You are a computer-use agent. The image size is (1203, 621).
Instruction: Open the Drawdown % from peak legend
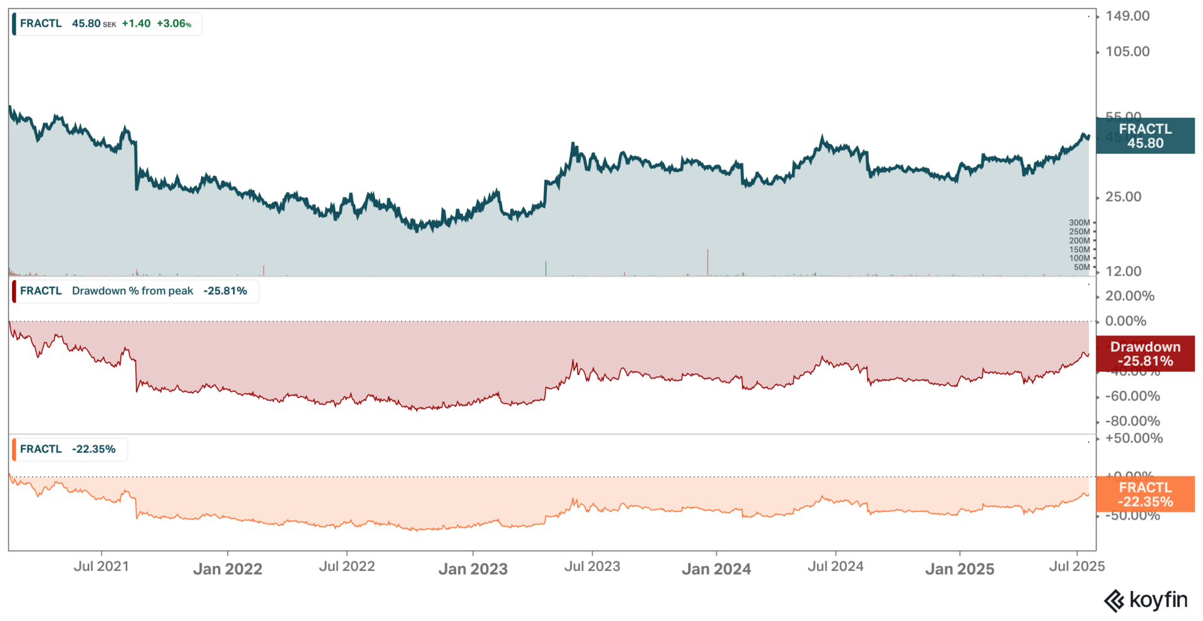click(135, 291)
